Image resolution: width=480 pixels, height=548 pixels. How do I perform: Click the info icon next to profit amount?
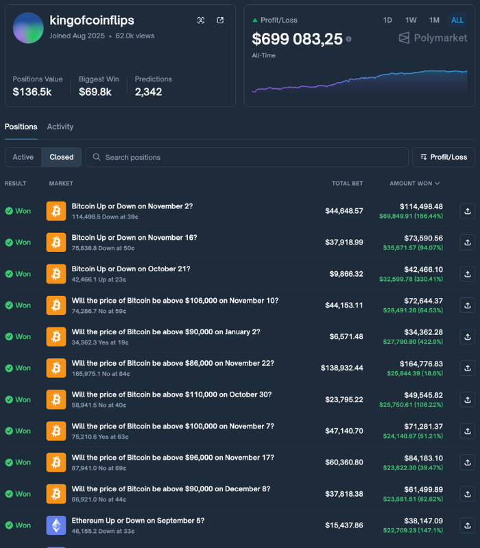pos(349,40)
